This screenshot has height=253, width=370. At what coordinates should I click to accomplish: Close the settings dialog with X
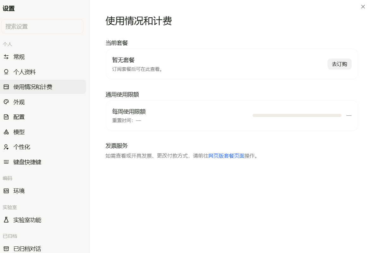coord(363,7)
